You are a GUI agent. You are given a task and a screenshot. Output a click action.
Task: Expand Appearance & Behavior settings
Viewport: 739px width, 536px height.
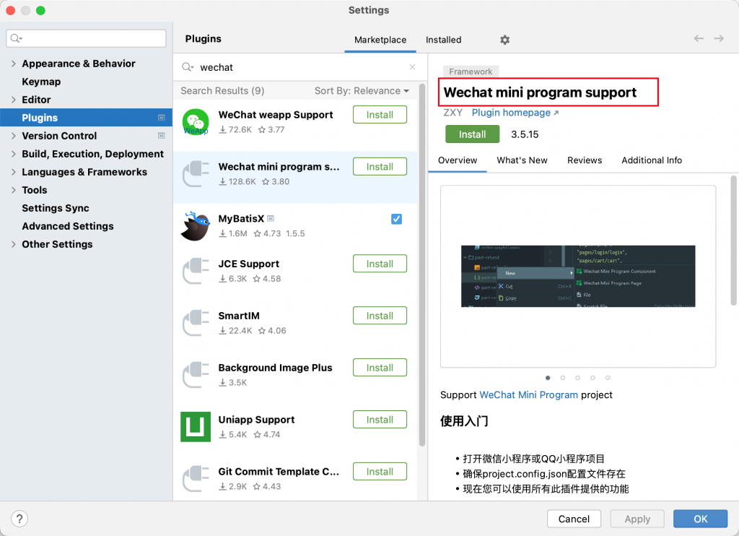click(13, 64)
